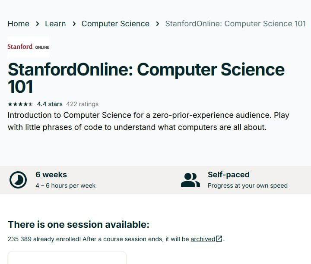Click the external link icon beside archived
This screenshot has width=311, height=264.
point(219,239)
